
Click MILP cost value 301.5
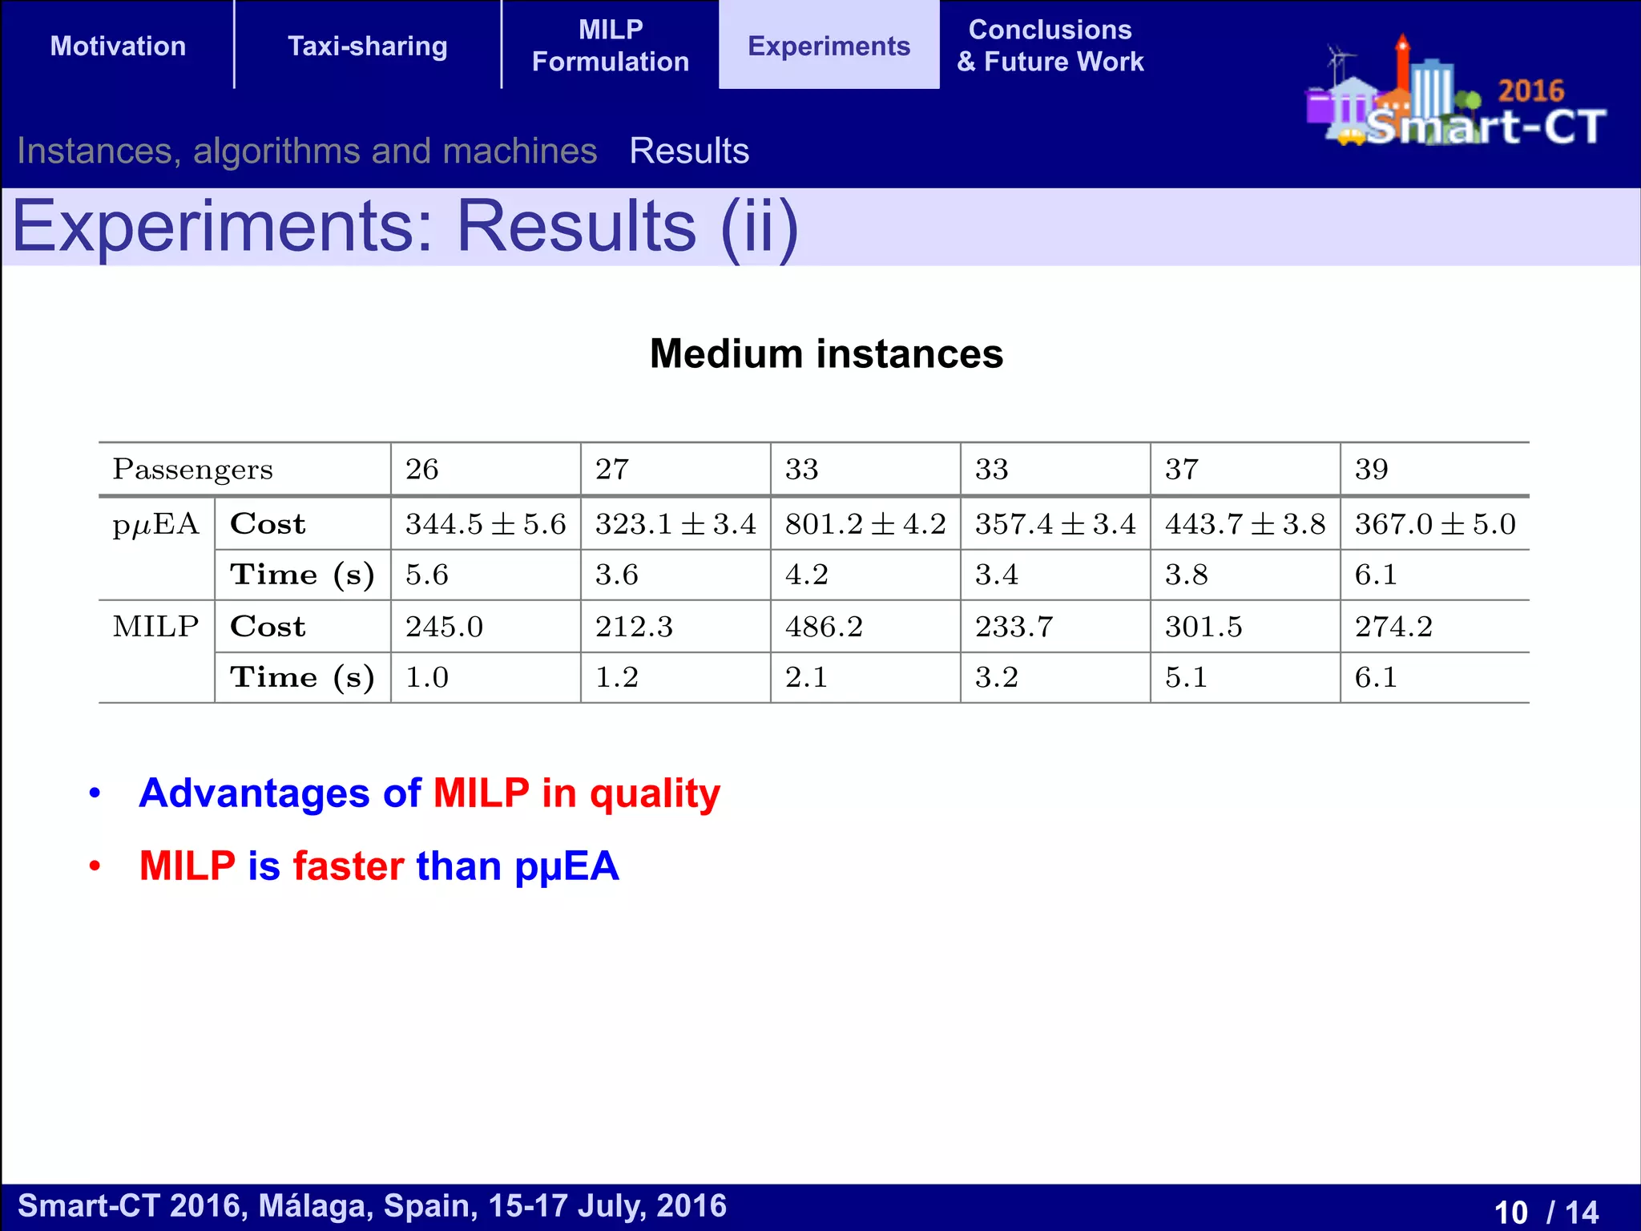click(1204, 627)
